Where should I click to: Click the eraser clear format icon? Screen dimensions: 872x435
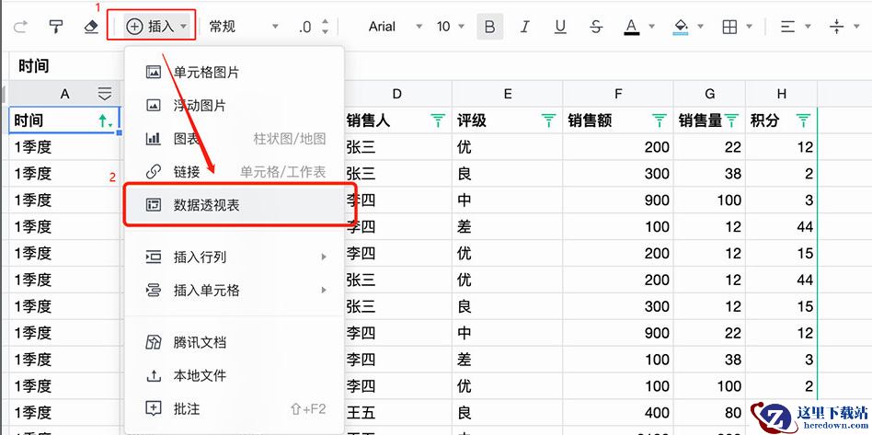[x=90, y=27]
